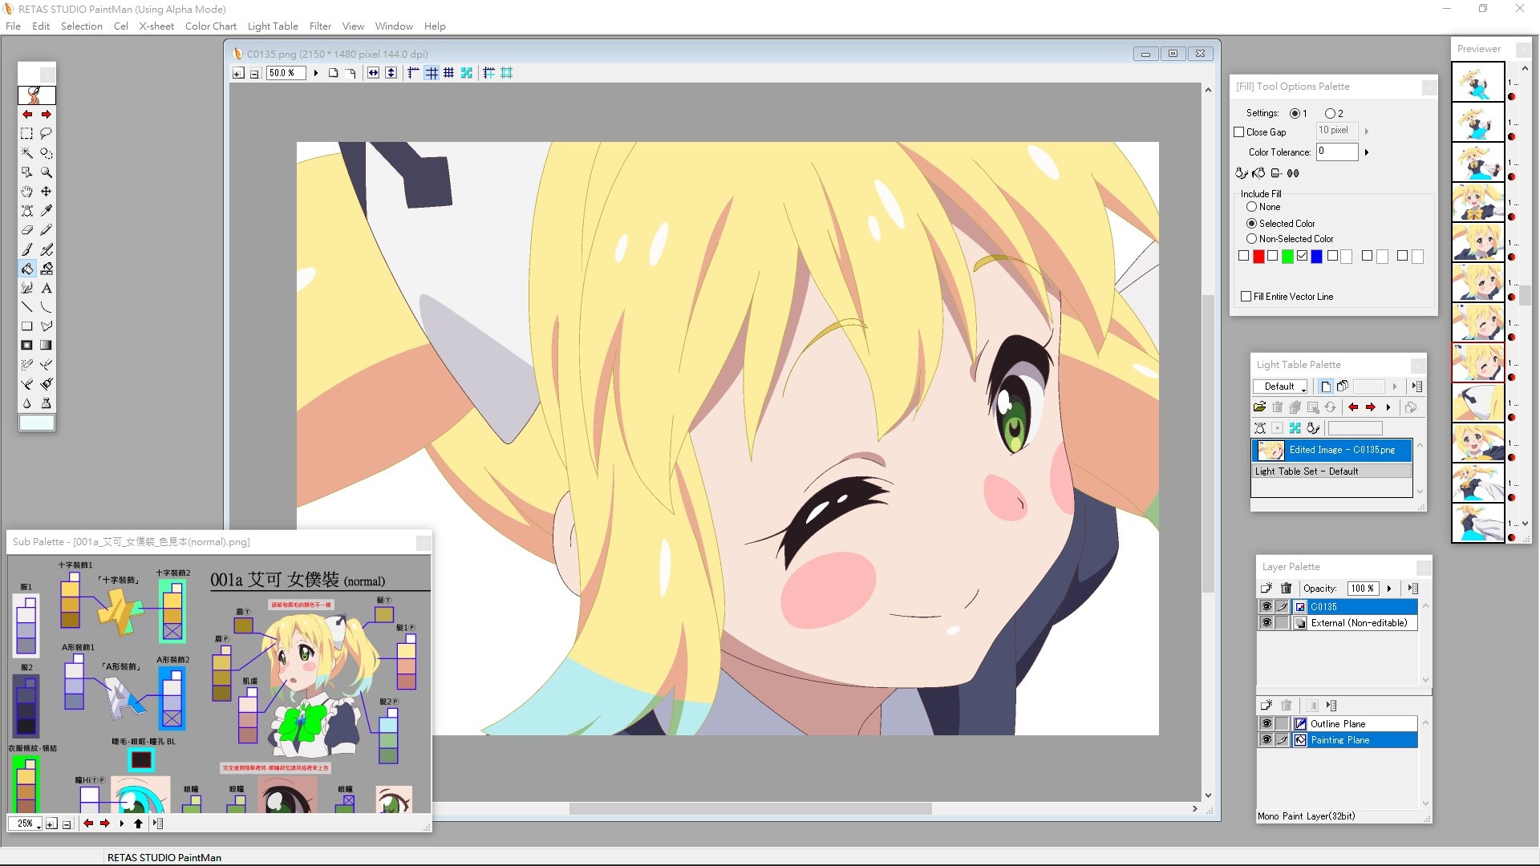Go to next cel with toolbox red right arrow
Viewport: 1540px width, 866px height.
click(x=47, y=115)
